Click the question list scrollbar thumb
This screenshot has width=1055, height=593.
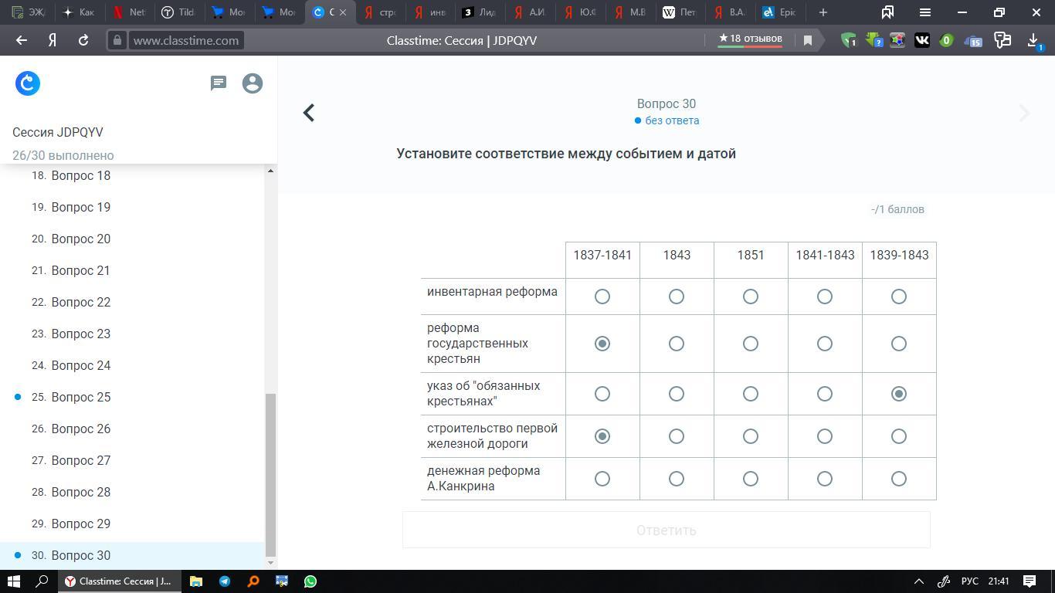coord(270,474)
